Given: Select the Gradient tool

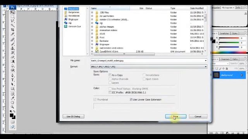Looking at the screenshot, I should tap(12, 61).
